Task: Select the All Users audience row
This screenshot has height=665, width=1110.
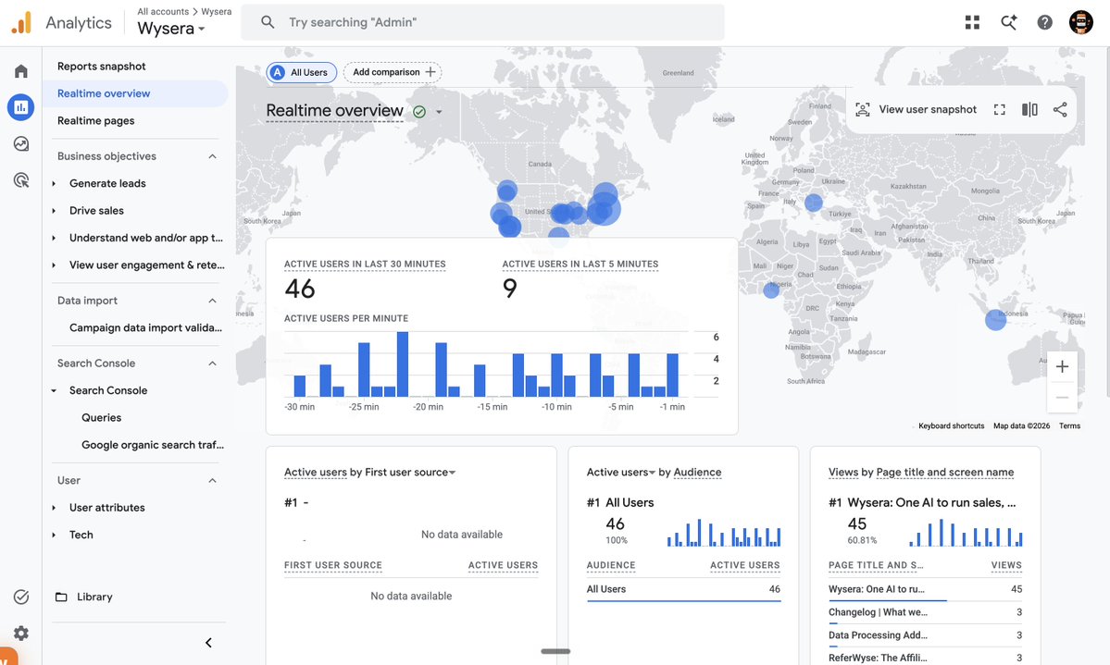Action: coord(683,589)
